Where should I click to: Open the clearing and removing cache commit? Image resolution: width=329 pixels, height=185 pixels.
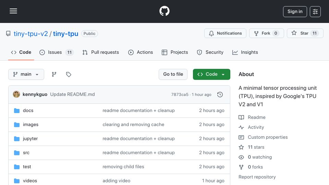tap(133, 125)
